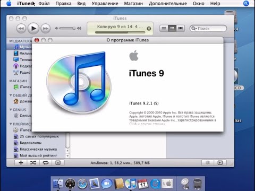Switch to grid view
Viewport: 255px width, 191px height.
(x=172, y=28)
